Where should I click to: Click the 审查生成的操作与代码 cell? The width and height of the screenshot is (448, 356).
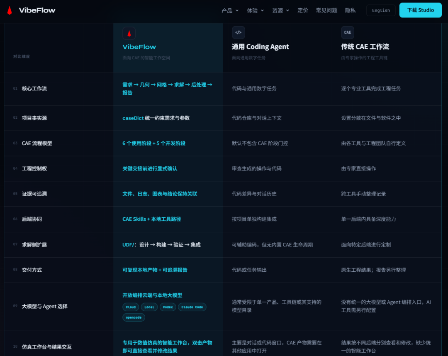(257, 168)
